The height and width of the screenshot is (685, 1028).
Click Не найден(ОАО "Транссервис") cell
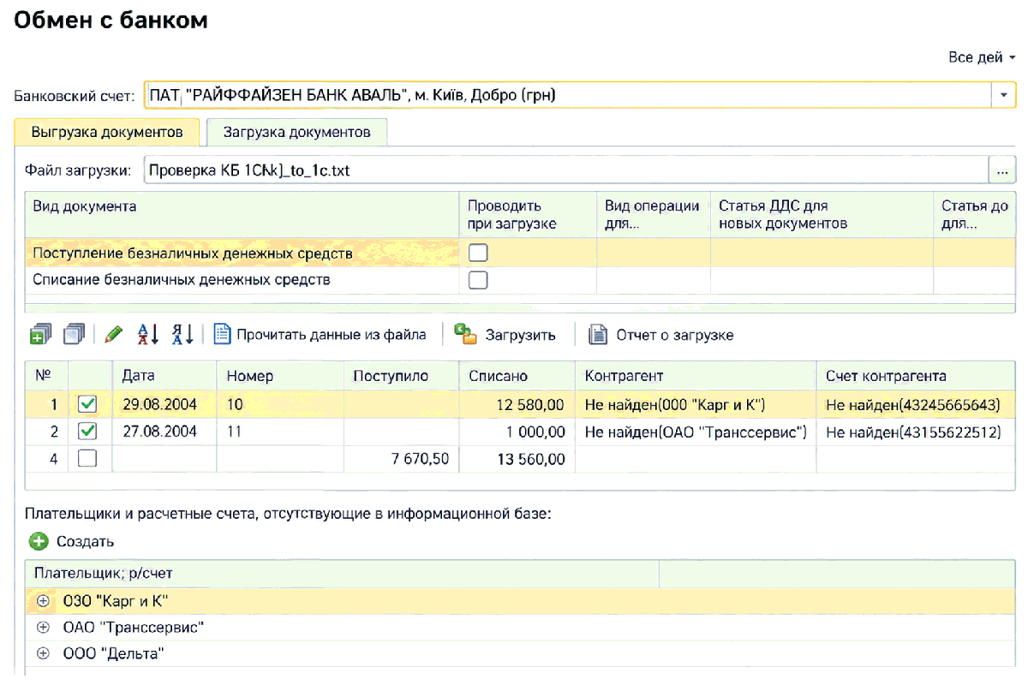(x=696, y=432)
